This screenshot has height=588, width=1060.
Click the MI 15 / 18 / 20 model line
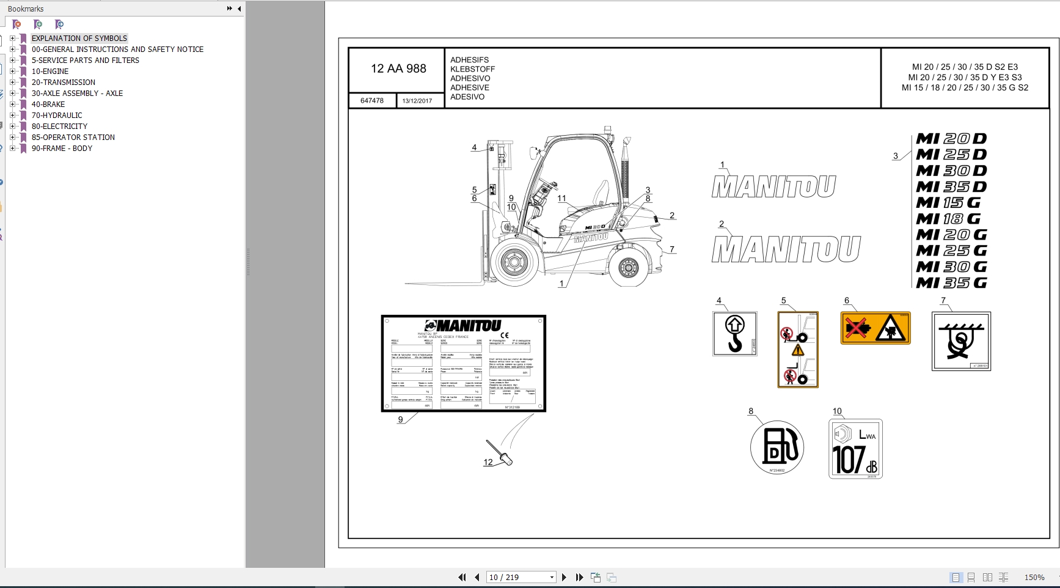click(x=965, y=87)
